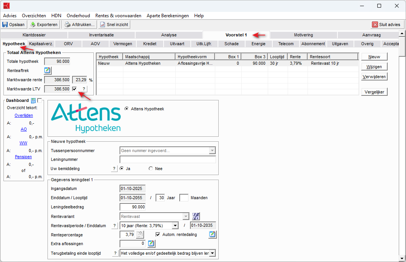Switch to the Klantdossier tab
Viewport: 406px width, 262px height.
click(x=34, y=35)
